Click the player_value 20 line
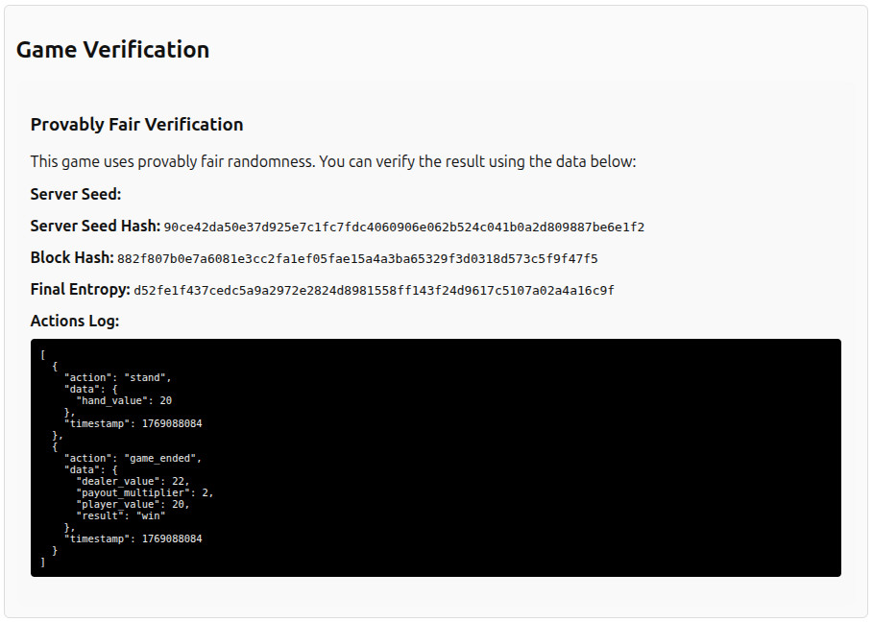Viewport: 873px width, 622px height. (133, 504)
